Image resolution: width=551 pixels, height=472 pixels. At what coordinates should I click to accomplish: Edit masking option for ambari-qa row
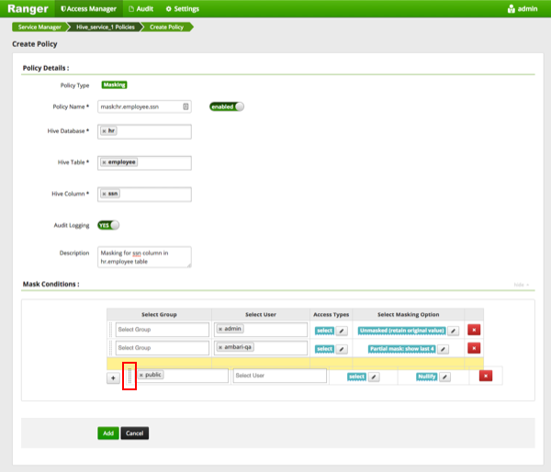tap(443, 349)
